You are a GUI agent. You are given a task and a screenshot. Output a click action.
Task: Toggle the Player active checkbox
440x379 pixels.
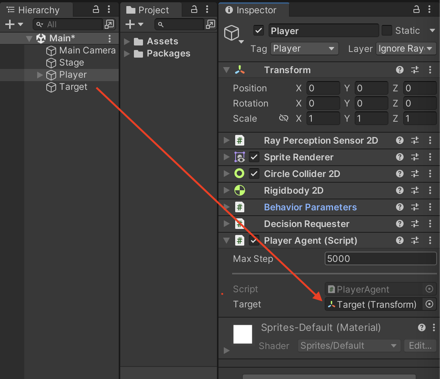[258, 31]
